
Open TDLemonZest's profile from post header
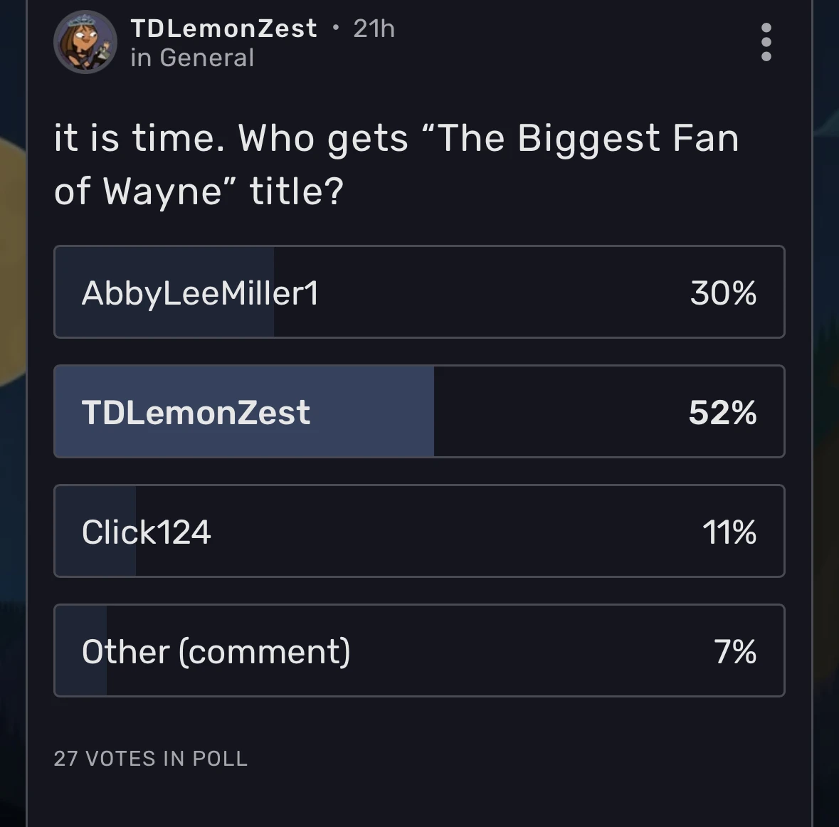(223, 28)
